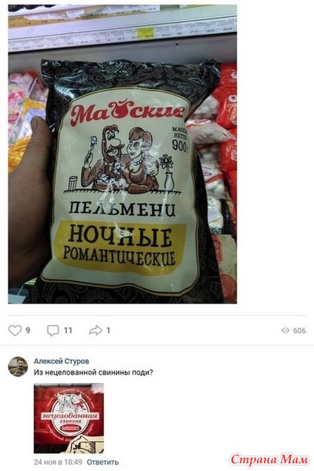
Task: Click the red Майские logo in photo
Action: coord(126,112)
